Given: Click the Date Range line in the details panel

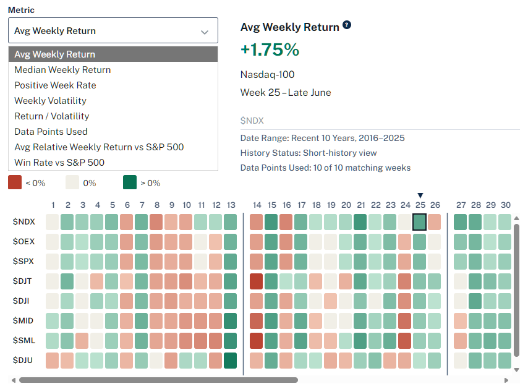Looking at the screenshot, I should tap(322, 138).
